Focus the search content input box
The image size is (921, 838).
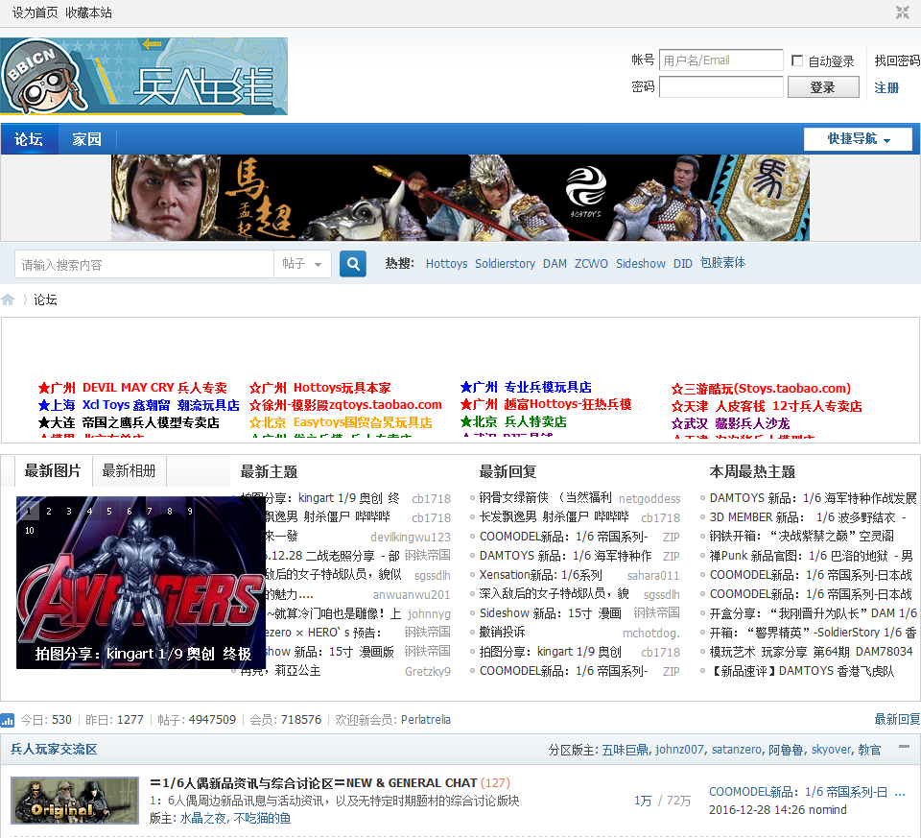click(x=145, y=264)
